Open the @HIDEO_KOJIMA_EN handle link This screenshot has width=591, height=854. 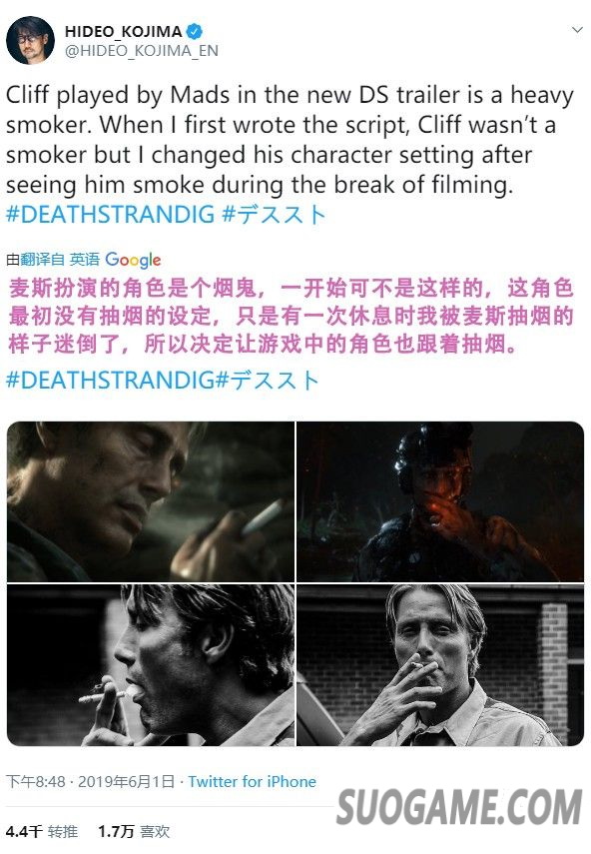pos(142,51)
